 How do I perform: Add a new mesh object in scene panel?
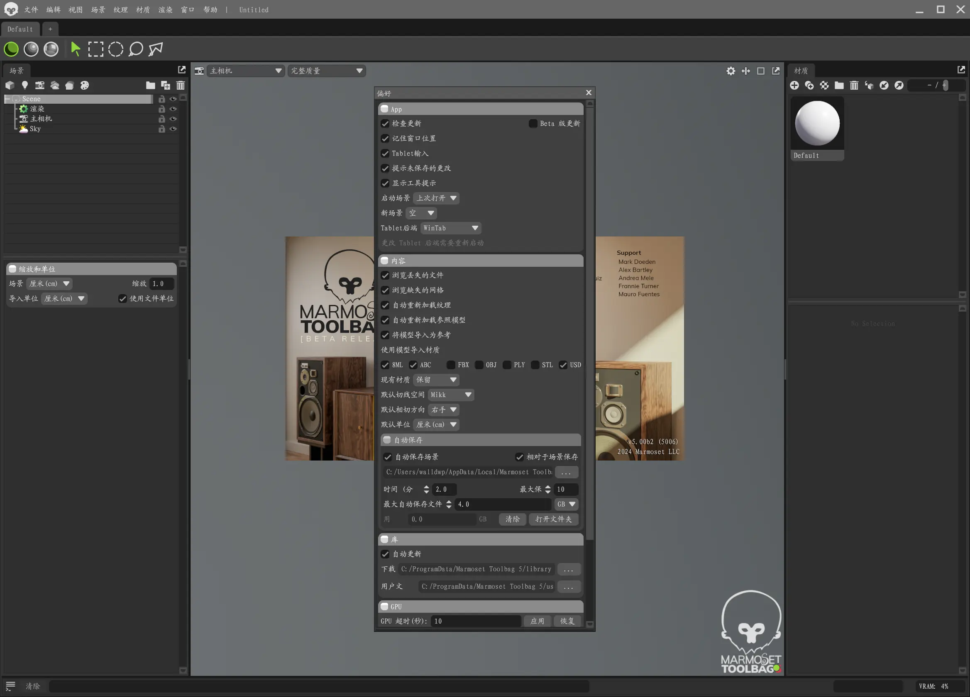pyautogui.click(x=10, y=85)
